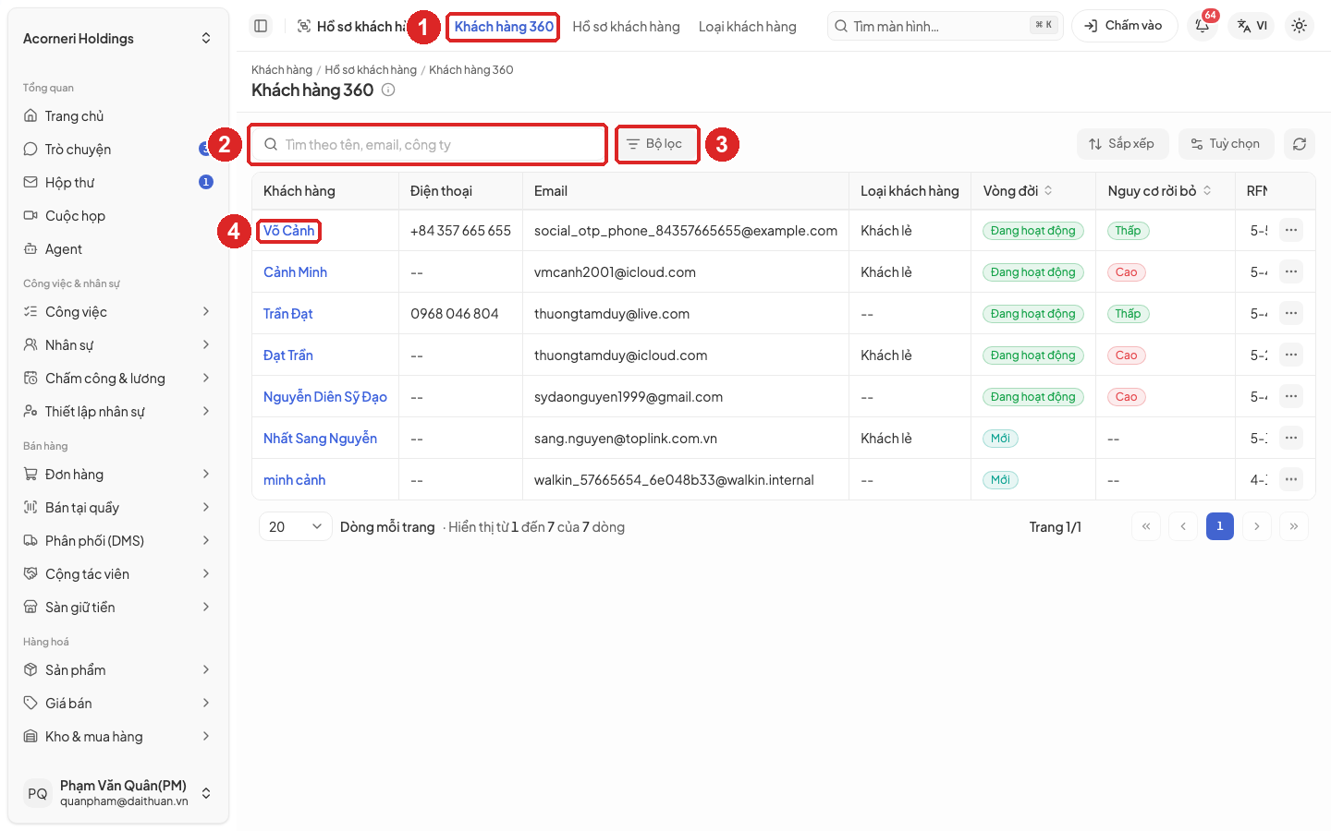Screen dimensions: 1331x831
Task: Go to Trang chủ in sidebar
Action: point(118,116)
